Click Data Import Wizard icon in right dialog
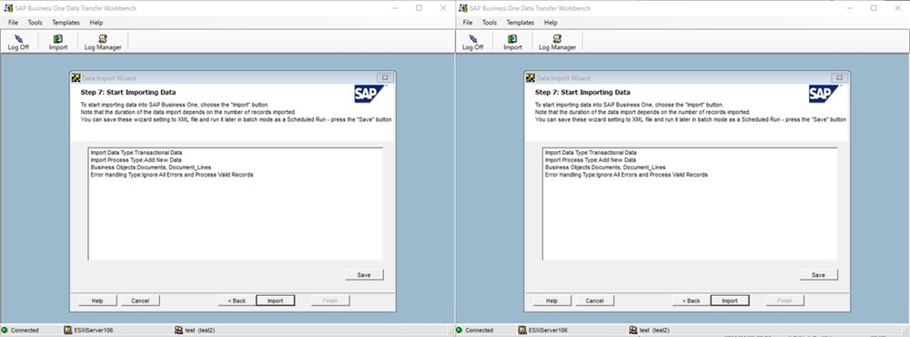The height and width of the screenshot is (337, 910). (x=531, y=77)
